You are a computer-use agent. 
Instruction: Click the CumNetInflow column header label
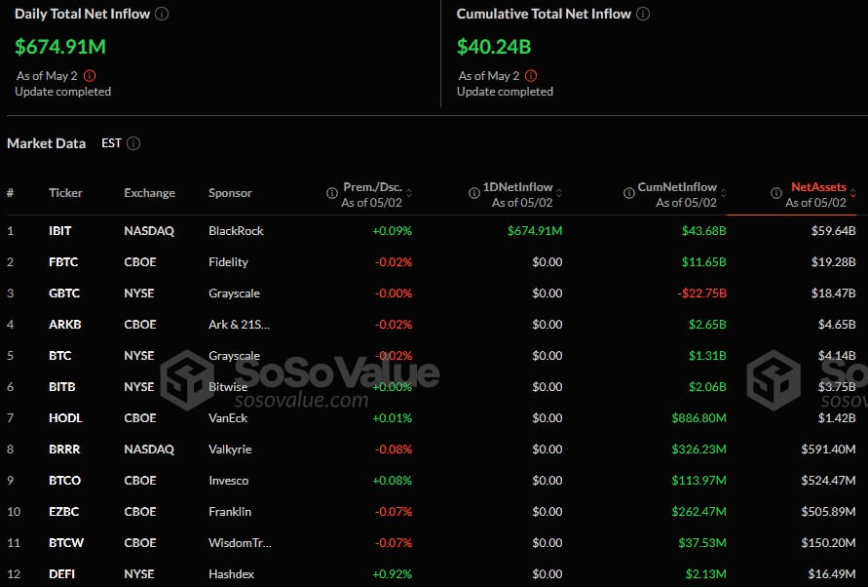click(677, 187)
